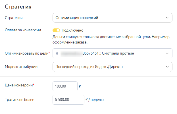Click the Цена конверсии field label
This screenshot has height=114, width=177.
[19, 85]
